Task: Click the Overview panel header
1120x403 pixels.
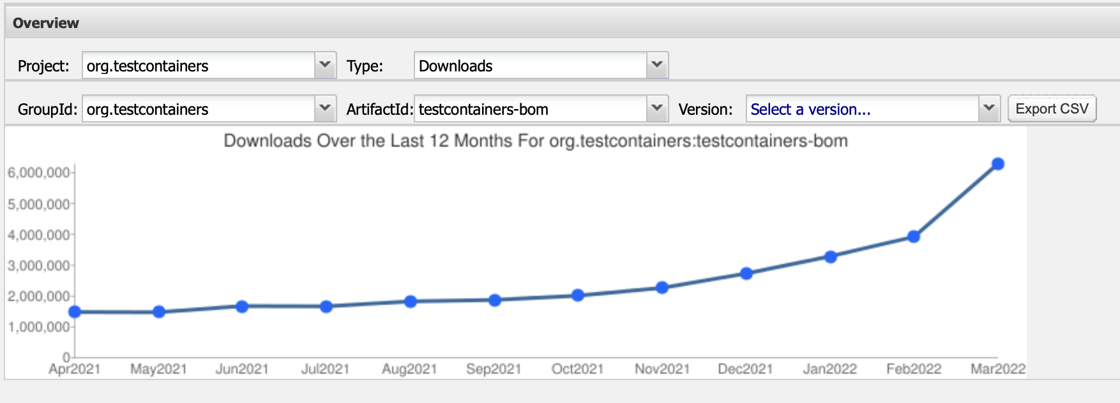Action: pos(562,23)
